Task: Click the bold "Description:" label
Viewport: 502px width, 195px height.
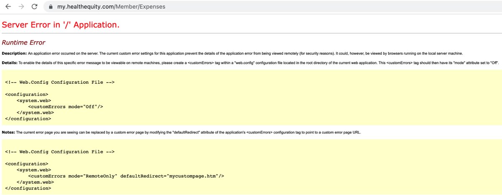Action: 14,54
